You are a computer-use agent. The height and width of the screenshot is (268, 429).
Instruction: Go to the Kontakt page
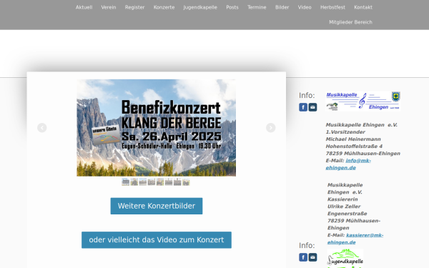[363, 7]
